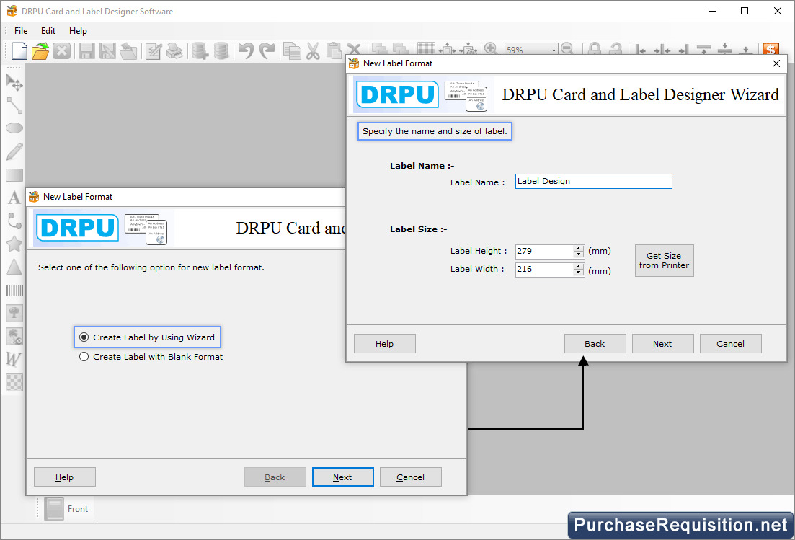Click inside the Label Name text field

tap(593, 182)
